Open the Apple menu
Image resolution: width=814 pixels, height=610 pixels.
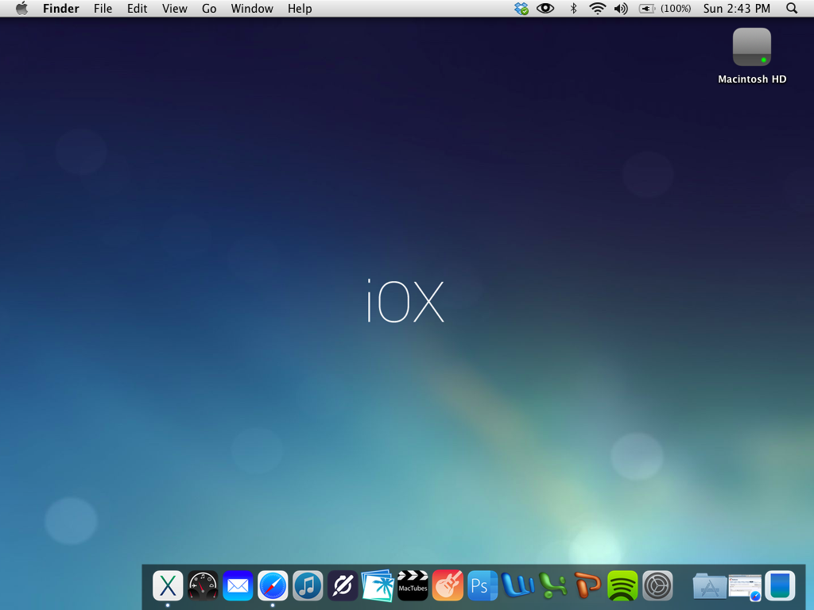click(21, 8)
